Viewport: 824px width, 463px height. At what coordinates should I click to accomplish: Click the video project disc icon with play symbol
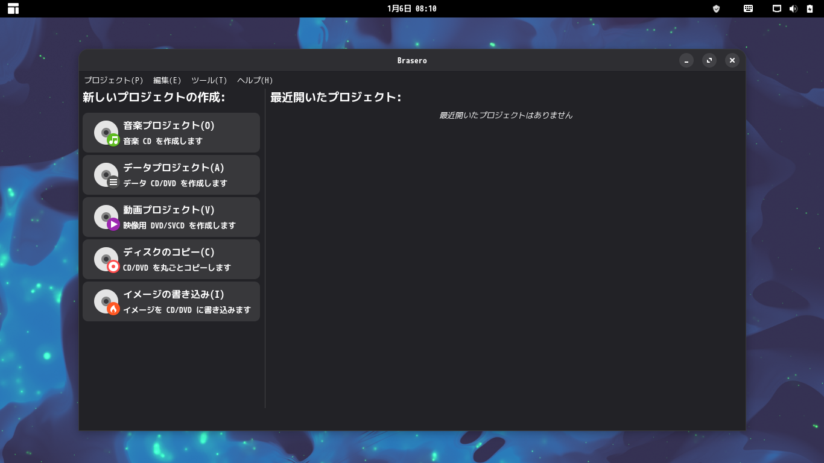click(x=107, y=218)
